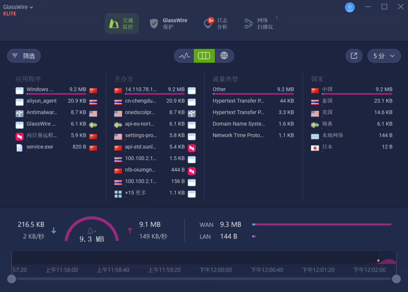Switch to the line graph view icon

coord(184,56)
